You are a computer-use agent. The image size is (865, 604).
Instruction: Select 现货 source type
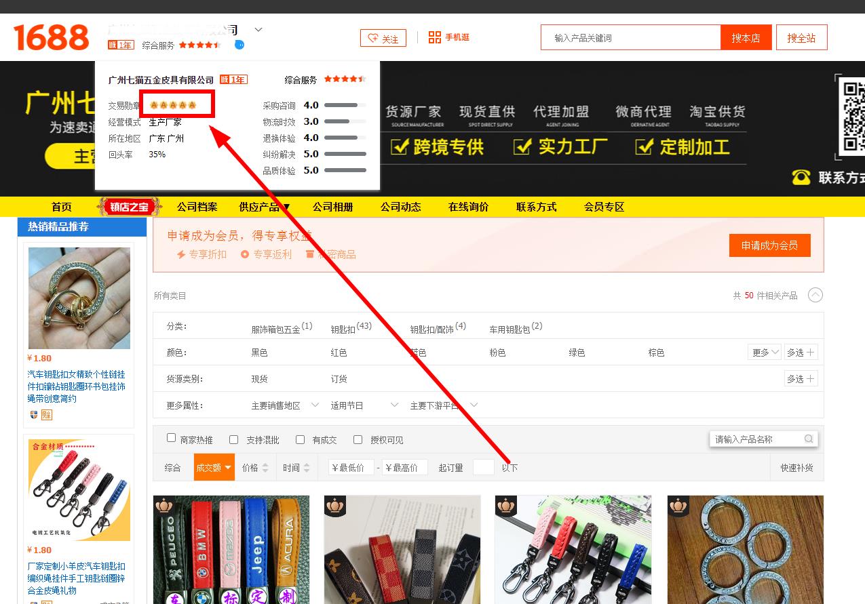[x=260, y=379]
